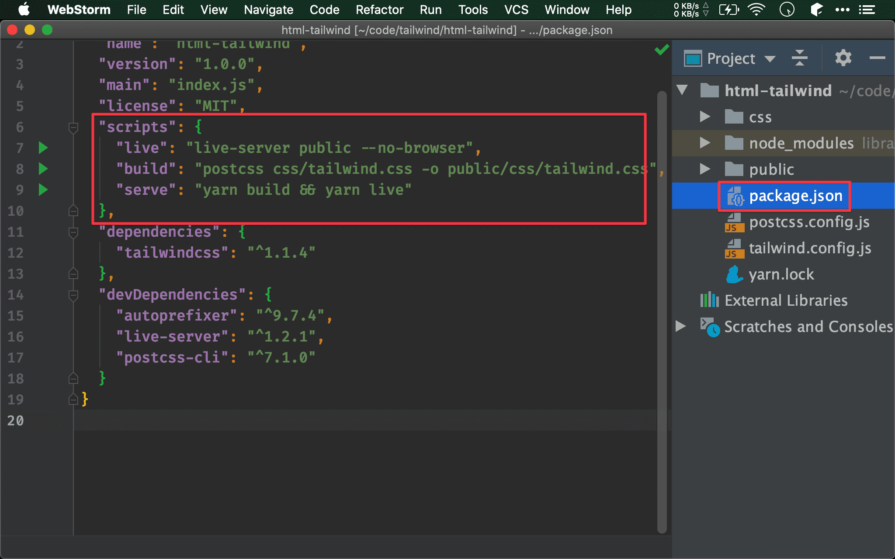This screenshot has width=895, height=559.
Task: Open the Run menu
Action: tap(430, 10)
